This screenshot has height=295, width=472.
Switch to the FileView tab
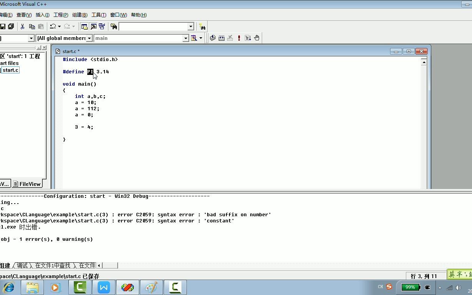(x=27, y=184)
